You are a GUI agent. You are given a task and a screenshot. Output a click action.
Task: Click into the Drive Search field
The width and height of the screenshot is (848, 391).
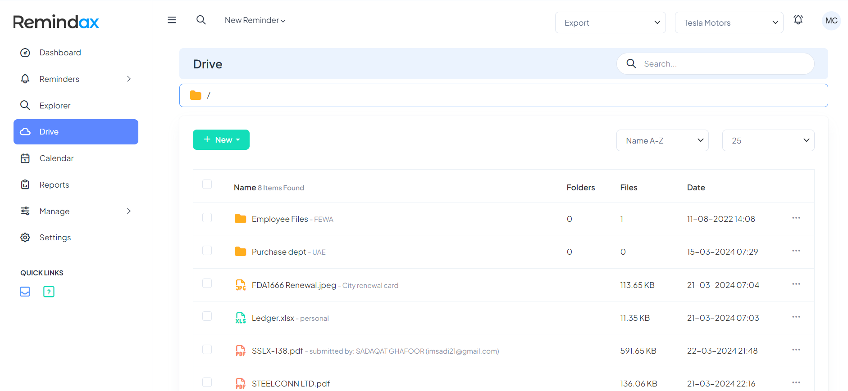[716, 64]
